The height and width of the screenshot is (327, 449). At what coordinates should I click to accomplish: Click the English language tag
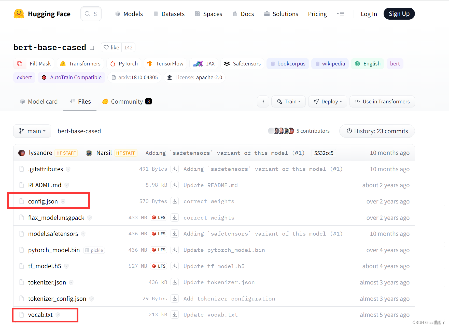point(368,64)
